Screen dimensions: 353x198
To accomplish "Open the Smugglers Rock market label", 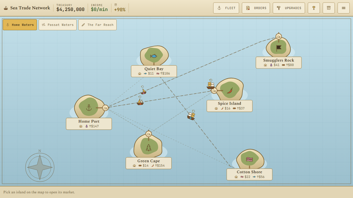I will [279, 63].
